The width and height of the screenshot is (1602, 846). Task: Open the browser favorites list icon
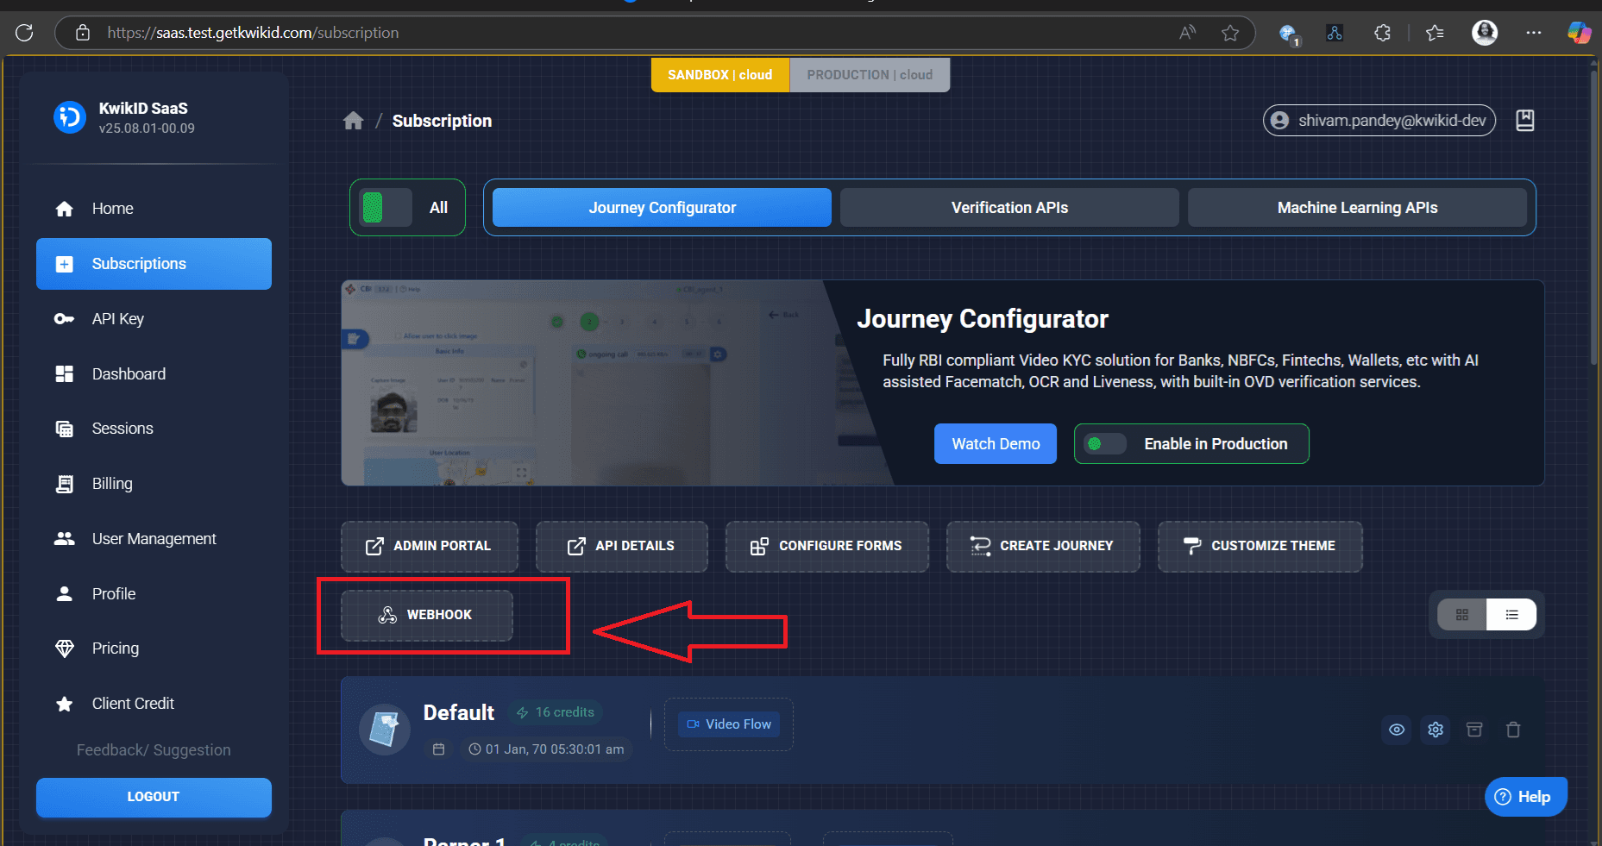(1435, 33)
